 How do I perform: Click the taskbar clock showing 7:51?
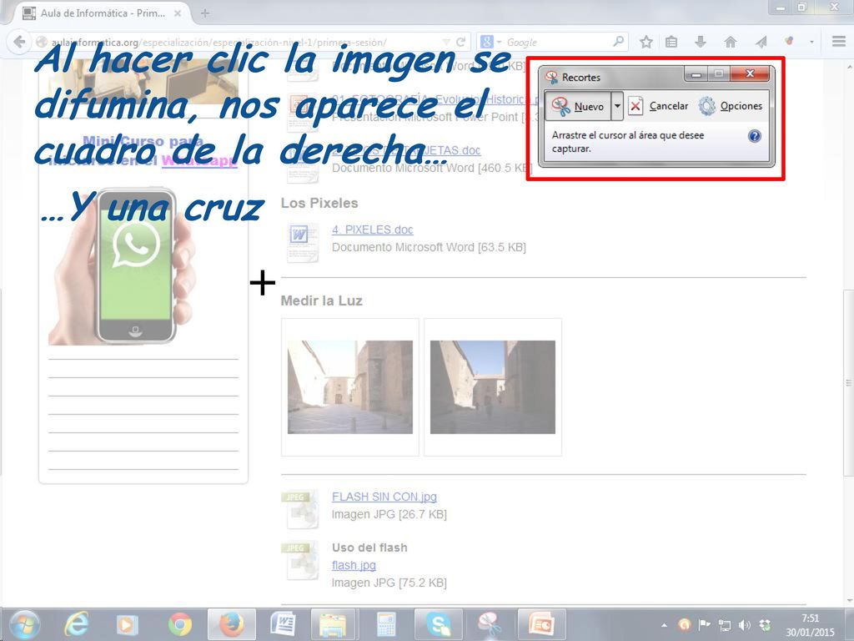coord(810,625)
